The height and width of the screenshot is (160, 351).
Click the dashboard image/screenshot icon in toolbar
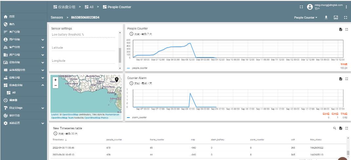tap(336, 17)
